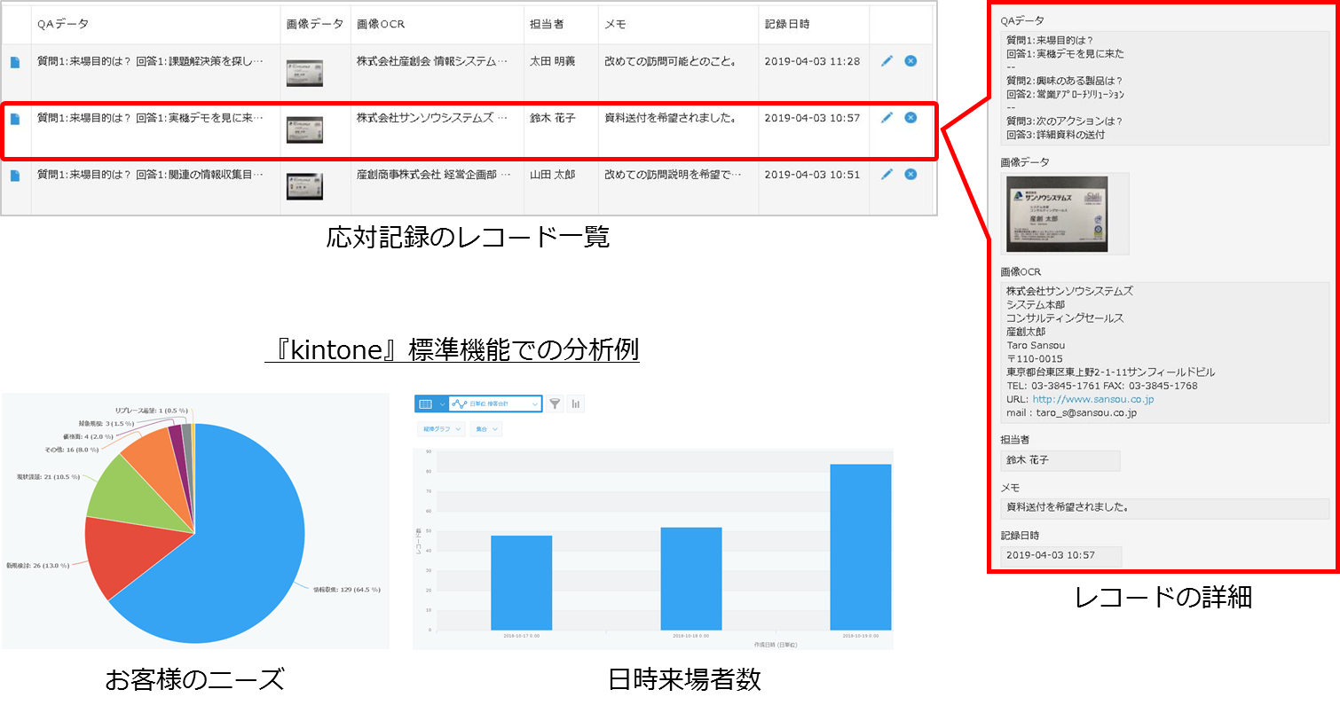
Task: Open the bar graph aggregation icon
Action: [x=576, y=404]
